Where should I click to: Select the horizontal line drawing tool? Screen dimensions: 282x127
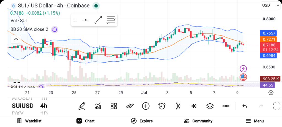tap(85, 20)
